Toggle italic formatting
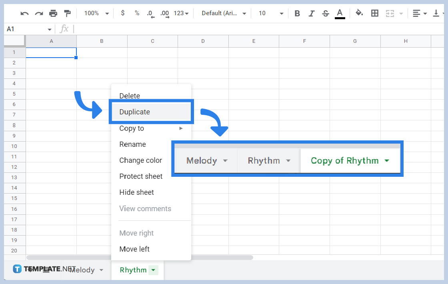448x284 pixels. [312, 13]
